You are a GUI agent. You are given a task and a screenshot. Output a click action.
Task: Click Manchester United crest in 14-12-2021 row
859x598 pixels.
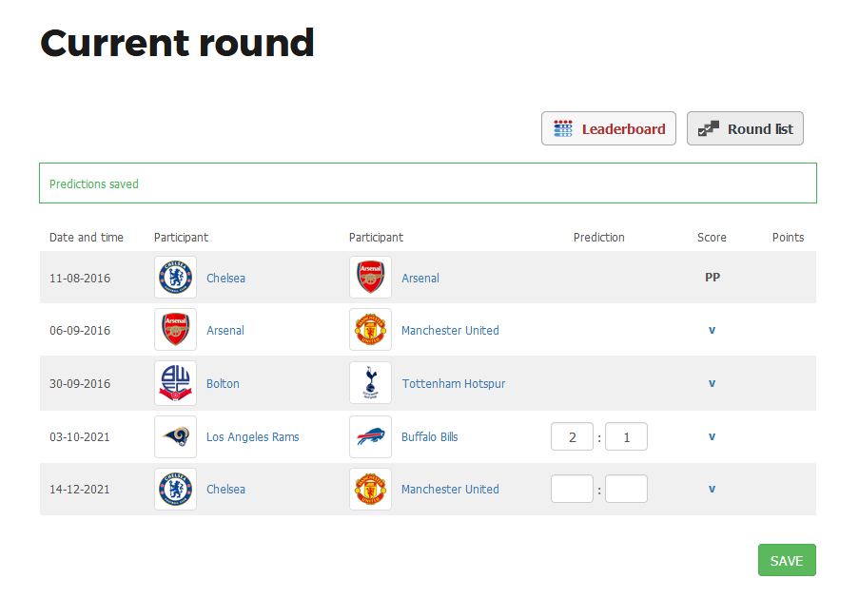point(370,489)
